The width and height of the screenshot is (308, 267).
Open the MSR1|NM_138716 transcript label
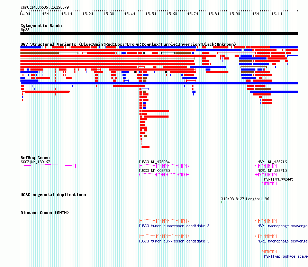pos(272,162)
